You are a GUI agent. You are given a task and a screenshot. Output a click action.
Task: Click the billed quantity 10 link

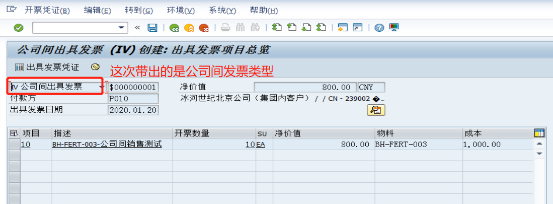point(250,145)
